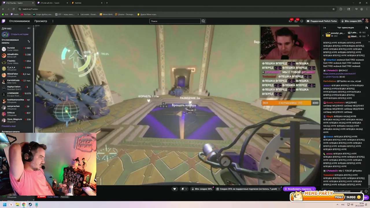
Task: Open LVNDMARK channel in sidebar
Action: coord(17,94)
